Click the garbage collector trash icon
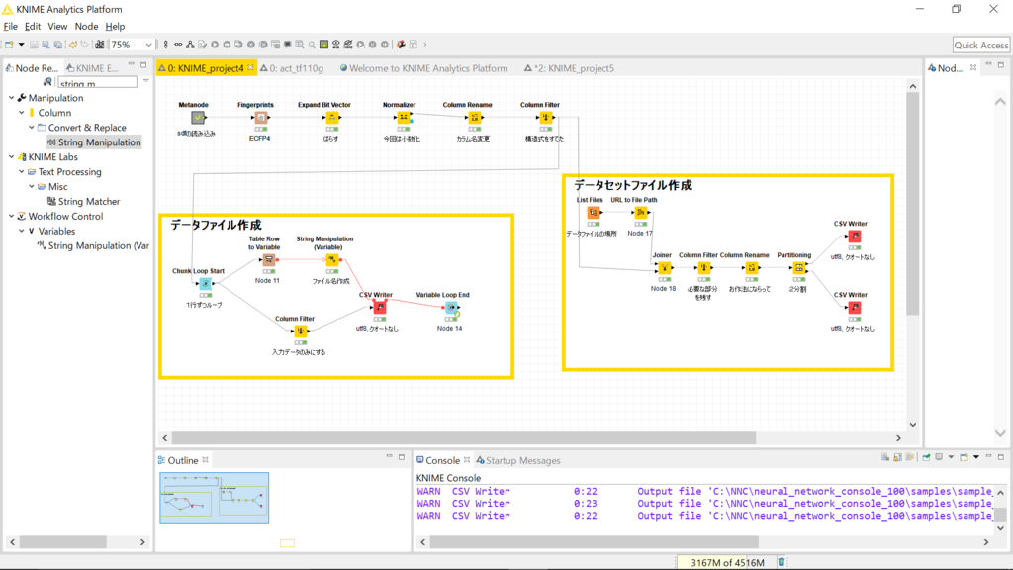Viewport: 1013px width, 570px height. (x=782, y=562)
